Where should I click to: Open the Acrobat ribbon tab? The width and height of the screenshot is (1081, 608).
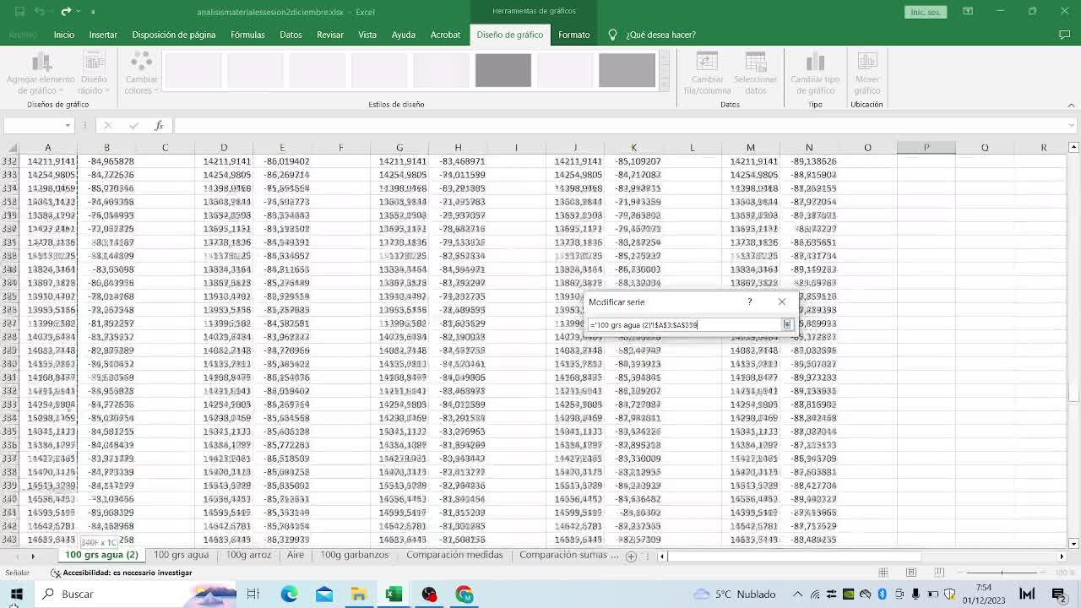coord(445,35)
